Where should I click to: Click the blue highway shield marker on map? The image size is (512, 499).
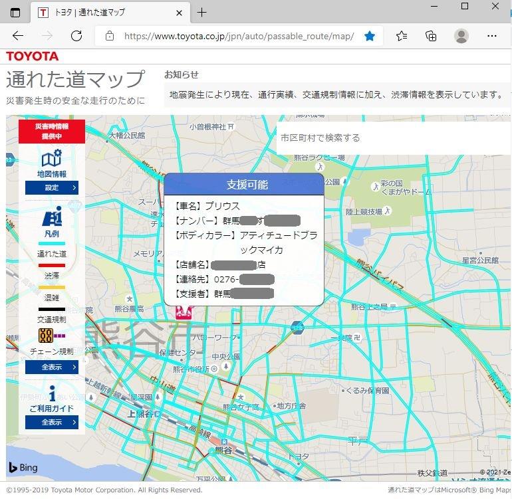click(297, 328)
